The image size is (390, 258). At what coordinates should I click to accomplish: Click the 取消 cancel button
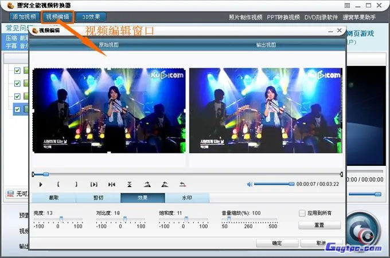pyautogui.click(x=321, y=243)
